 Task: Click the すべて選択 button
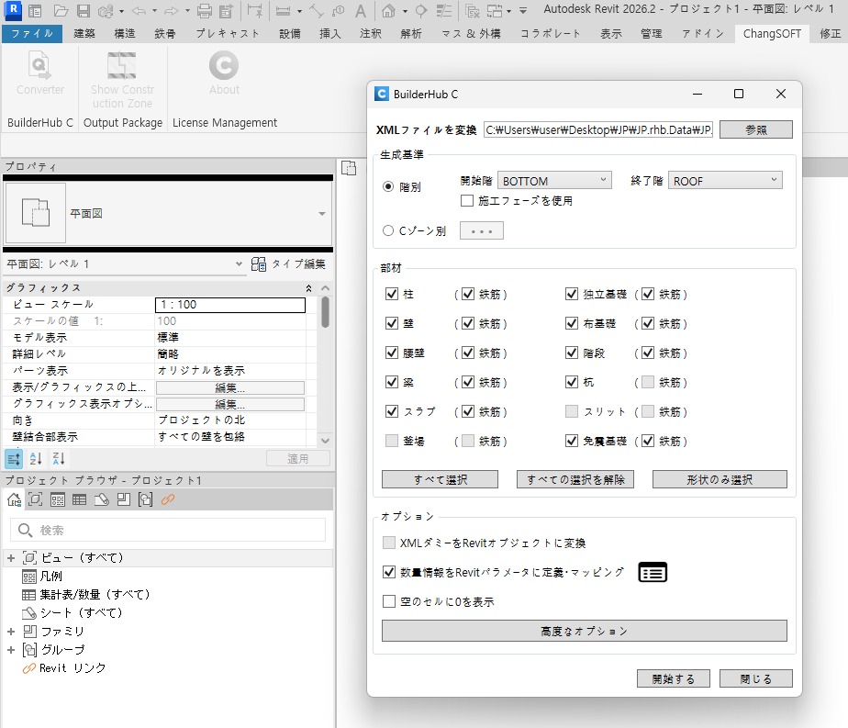(440, 479)
